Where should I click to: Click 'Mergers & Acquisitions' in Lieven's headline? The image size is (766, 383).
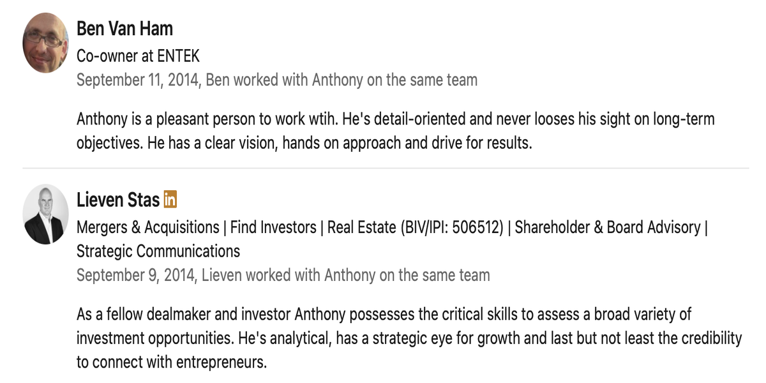click(x=147, y=227)
